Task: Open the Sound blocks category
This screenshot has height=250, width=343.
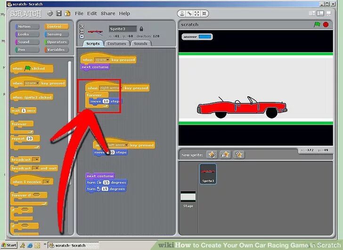Action: tap(27, 42)
